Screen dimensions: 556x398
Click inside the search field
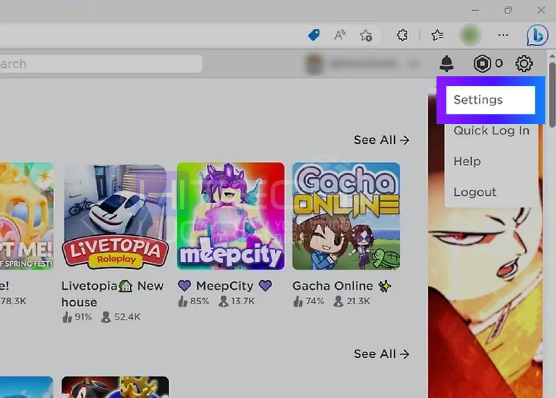coord(98,63)
